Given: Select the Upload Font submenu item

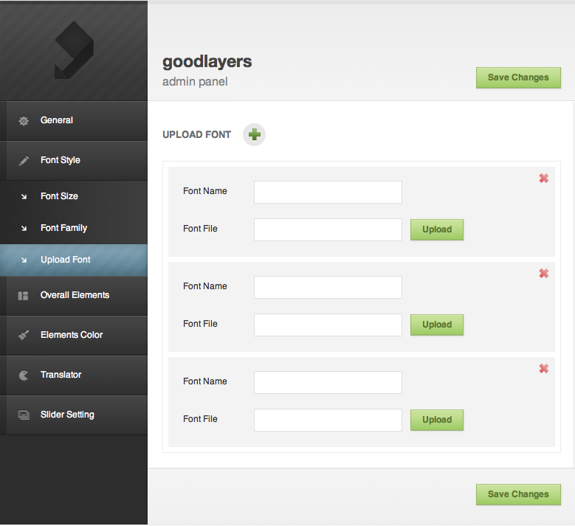Looking at the screenshot, I should [66, 260].
